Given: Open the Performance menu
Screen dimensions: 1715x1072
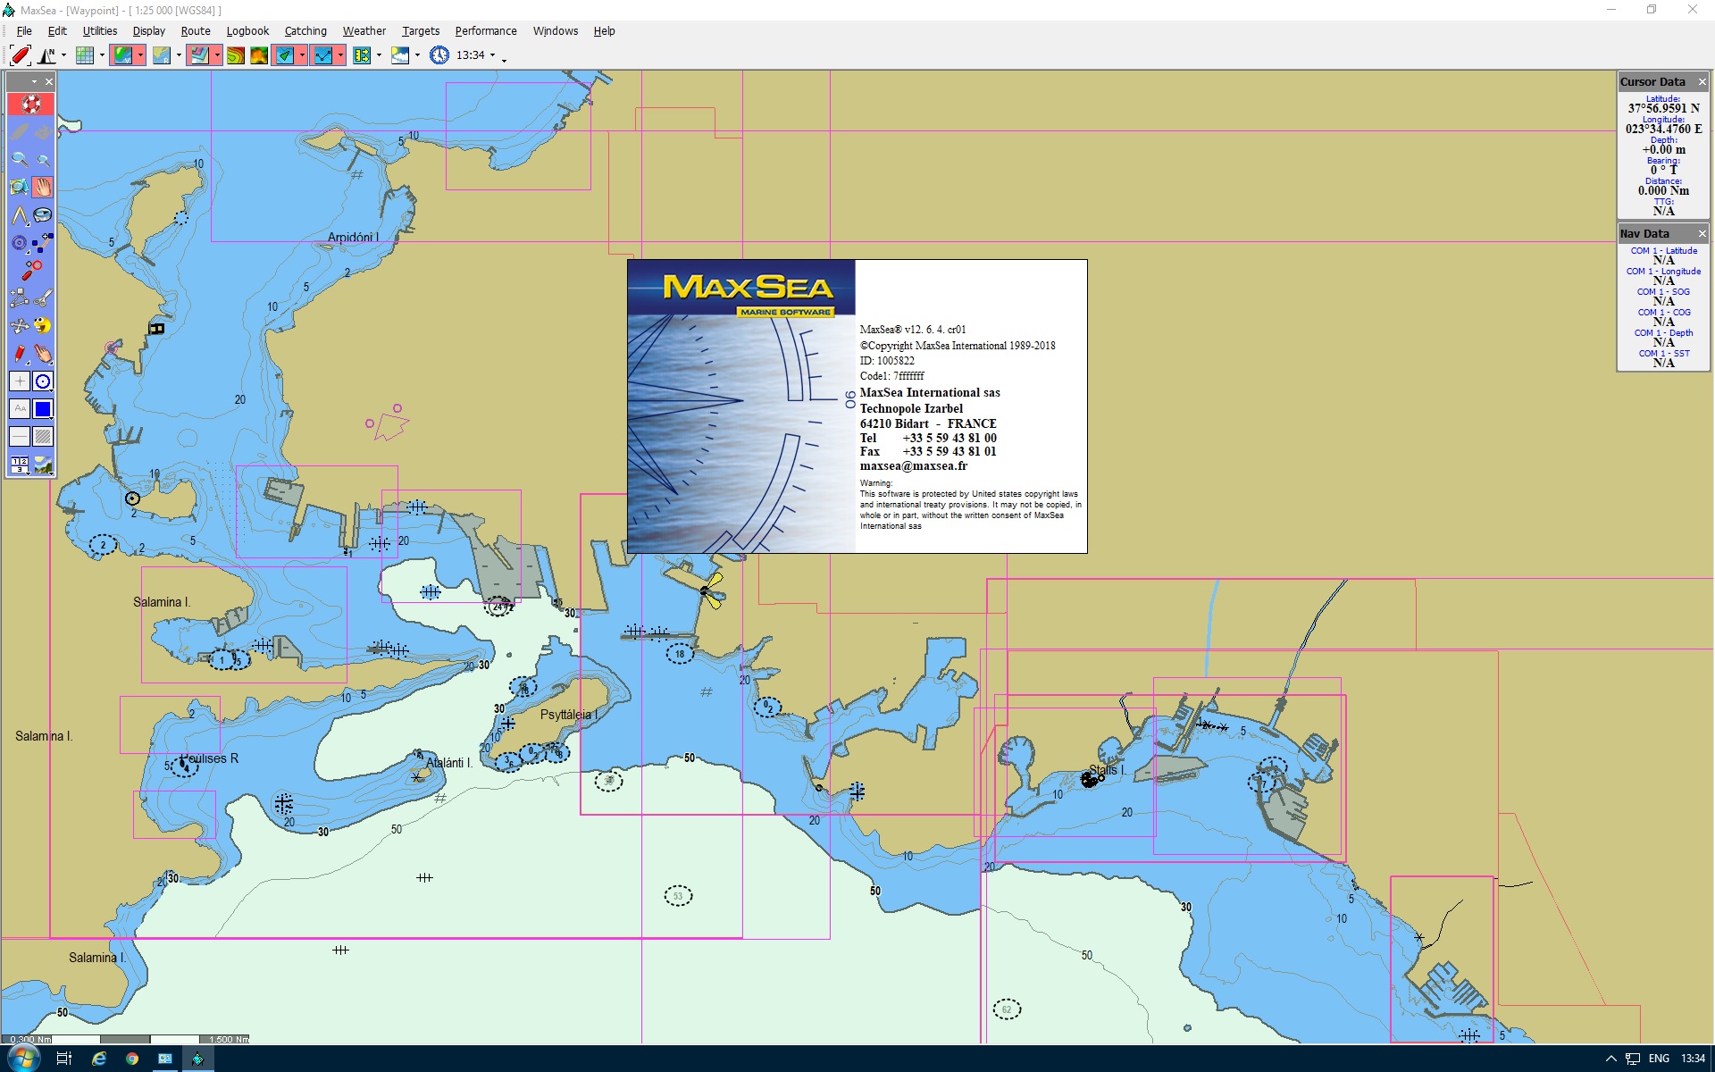Looking at the screenshot, I should (x=485, y=30).
